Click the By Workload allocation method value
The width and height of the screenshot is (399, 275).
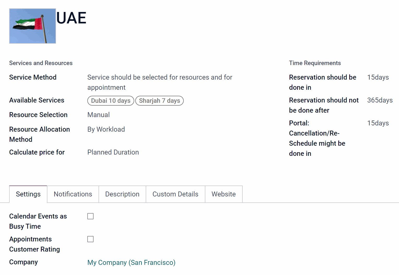coord(106,129)
